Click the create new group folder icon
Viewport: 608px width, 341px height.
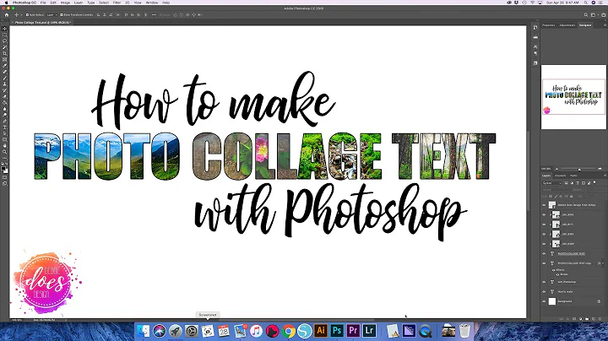587,318
